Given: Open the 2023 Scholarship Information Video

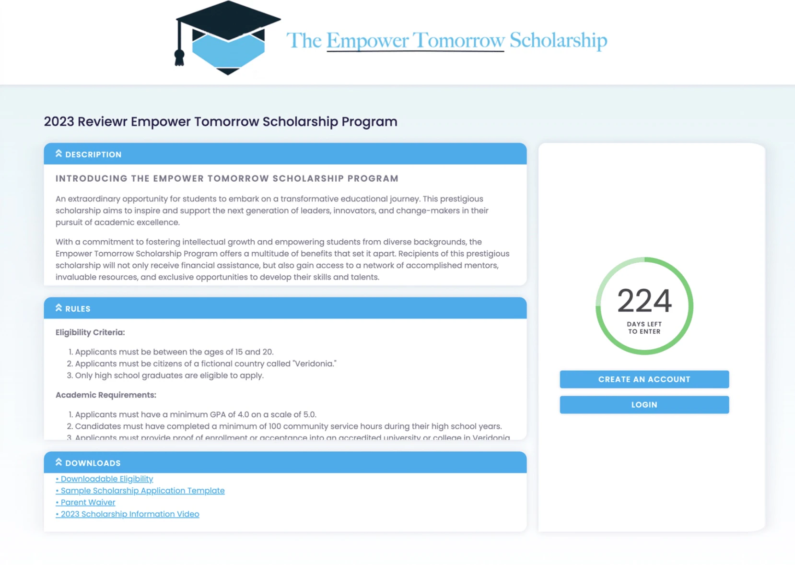Looking at the screenshot, I should [128, 514].
